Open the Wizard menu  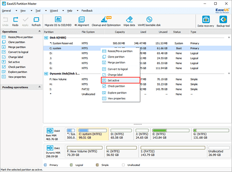click(54, 11)
